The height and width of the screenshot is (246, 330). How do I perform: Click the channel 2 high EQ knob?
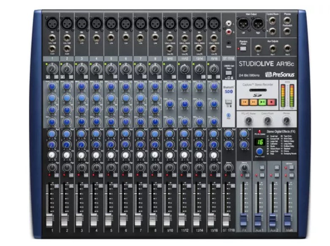[x=67, y=86]
